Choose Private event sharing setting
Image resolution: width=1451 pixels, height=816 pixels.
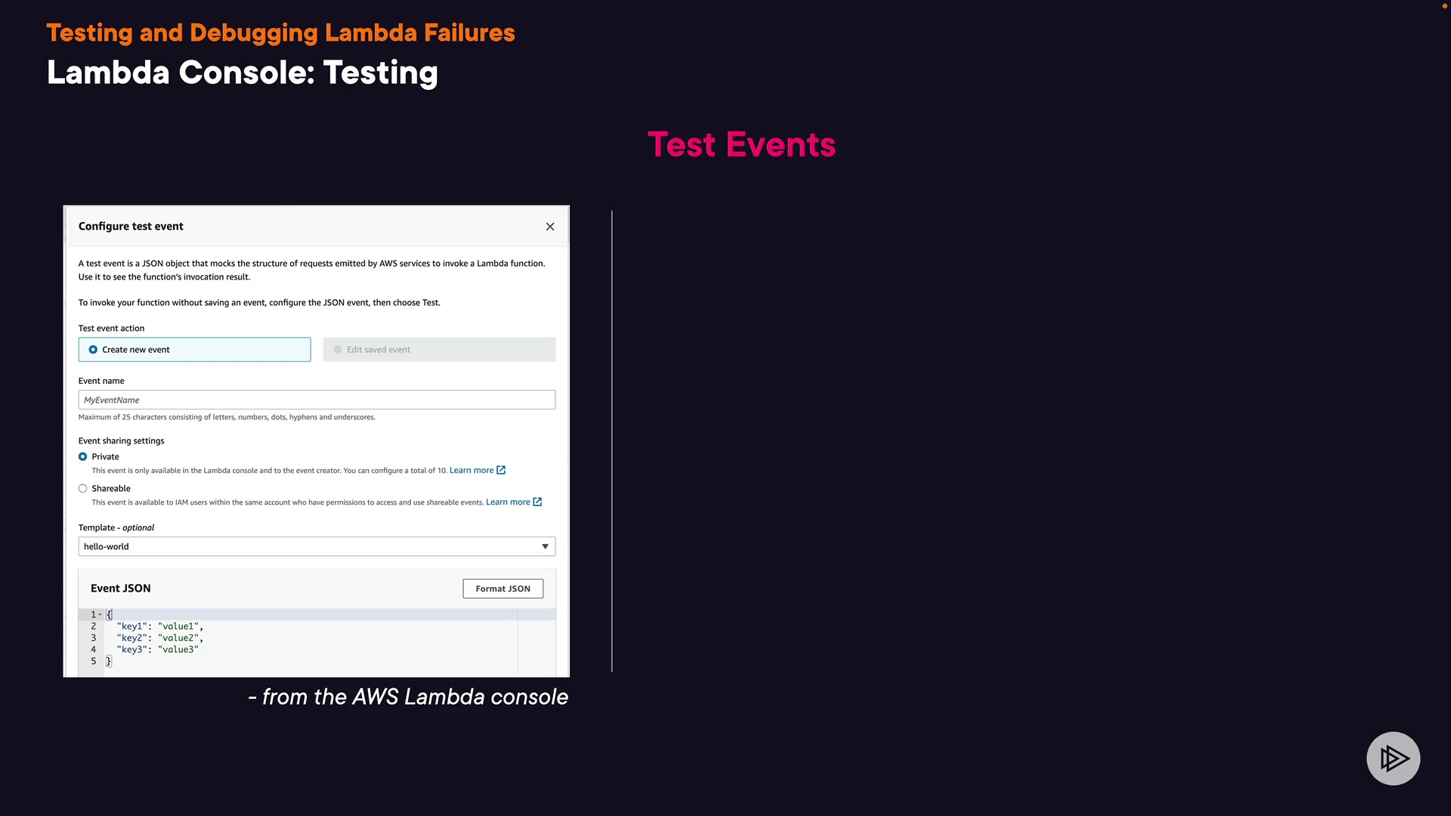pos(83,456)
